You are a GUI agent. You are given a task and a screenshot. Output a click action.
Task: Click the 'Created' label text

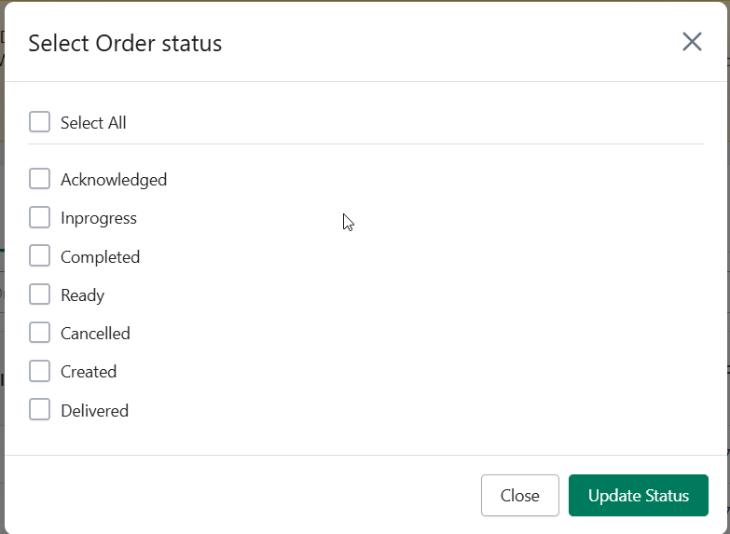[89, 372]
